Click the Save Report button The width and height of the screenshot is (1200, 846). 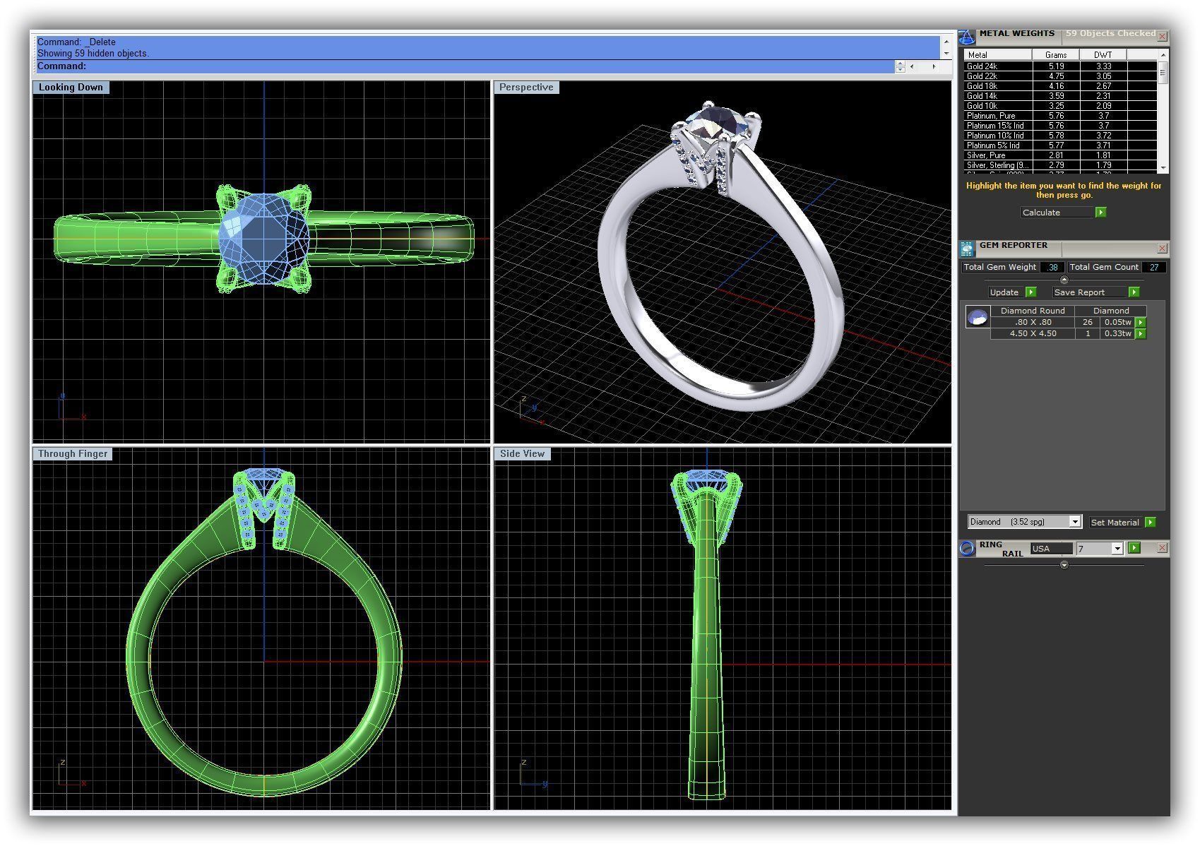click(1090, 292)
